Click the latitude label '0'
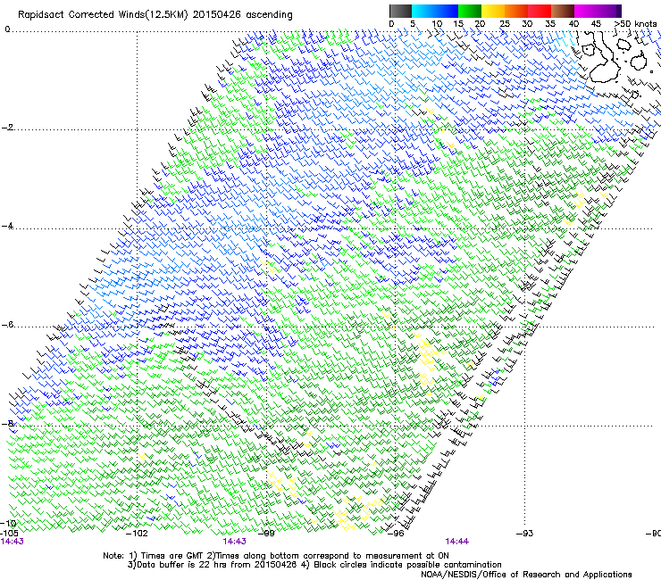Viewport: 661px width, 580px height. (x=7, y=29)
